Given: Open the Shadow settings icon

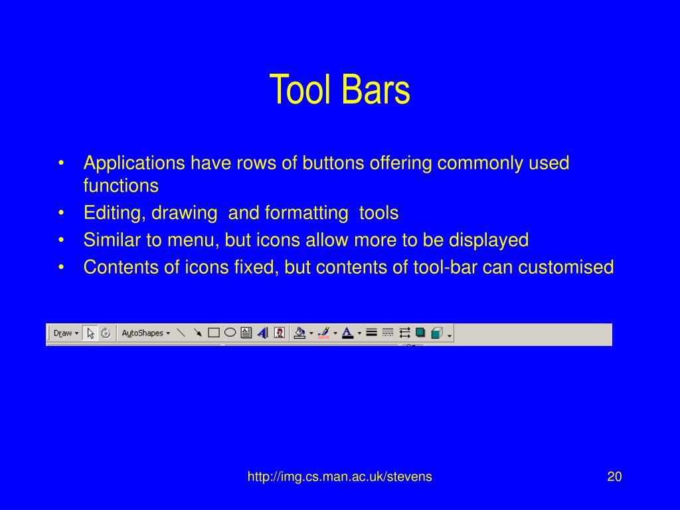Looking at the screenshot, I should (x=420, y=333).
